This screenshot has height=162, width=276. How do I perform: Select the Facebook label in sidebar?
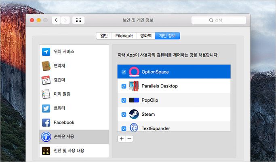(x=64, y=122)
